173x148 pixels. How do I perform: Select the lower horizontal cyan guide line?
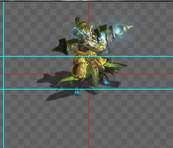[86, 89]
